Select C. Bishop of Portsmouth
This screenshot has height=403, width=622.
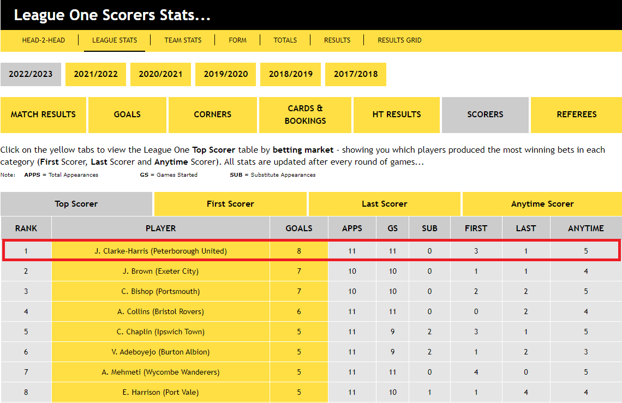tap(160, 291)
